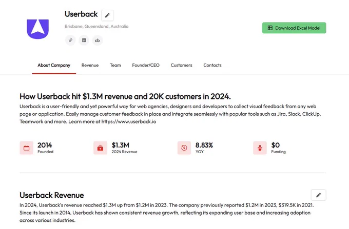
Task: Click the funding icon beside $0
Action: (x=260, y=148)
